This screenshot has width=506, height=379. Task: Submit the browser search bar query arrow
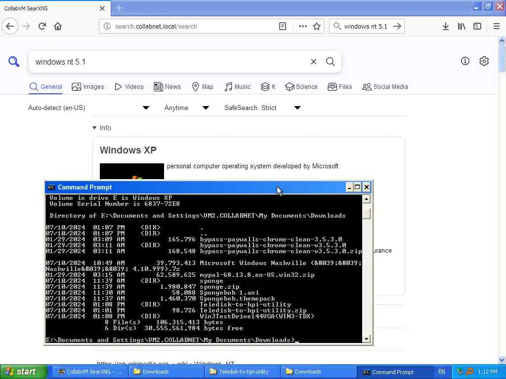(397, 27)
